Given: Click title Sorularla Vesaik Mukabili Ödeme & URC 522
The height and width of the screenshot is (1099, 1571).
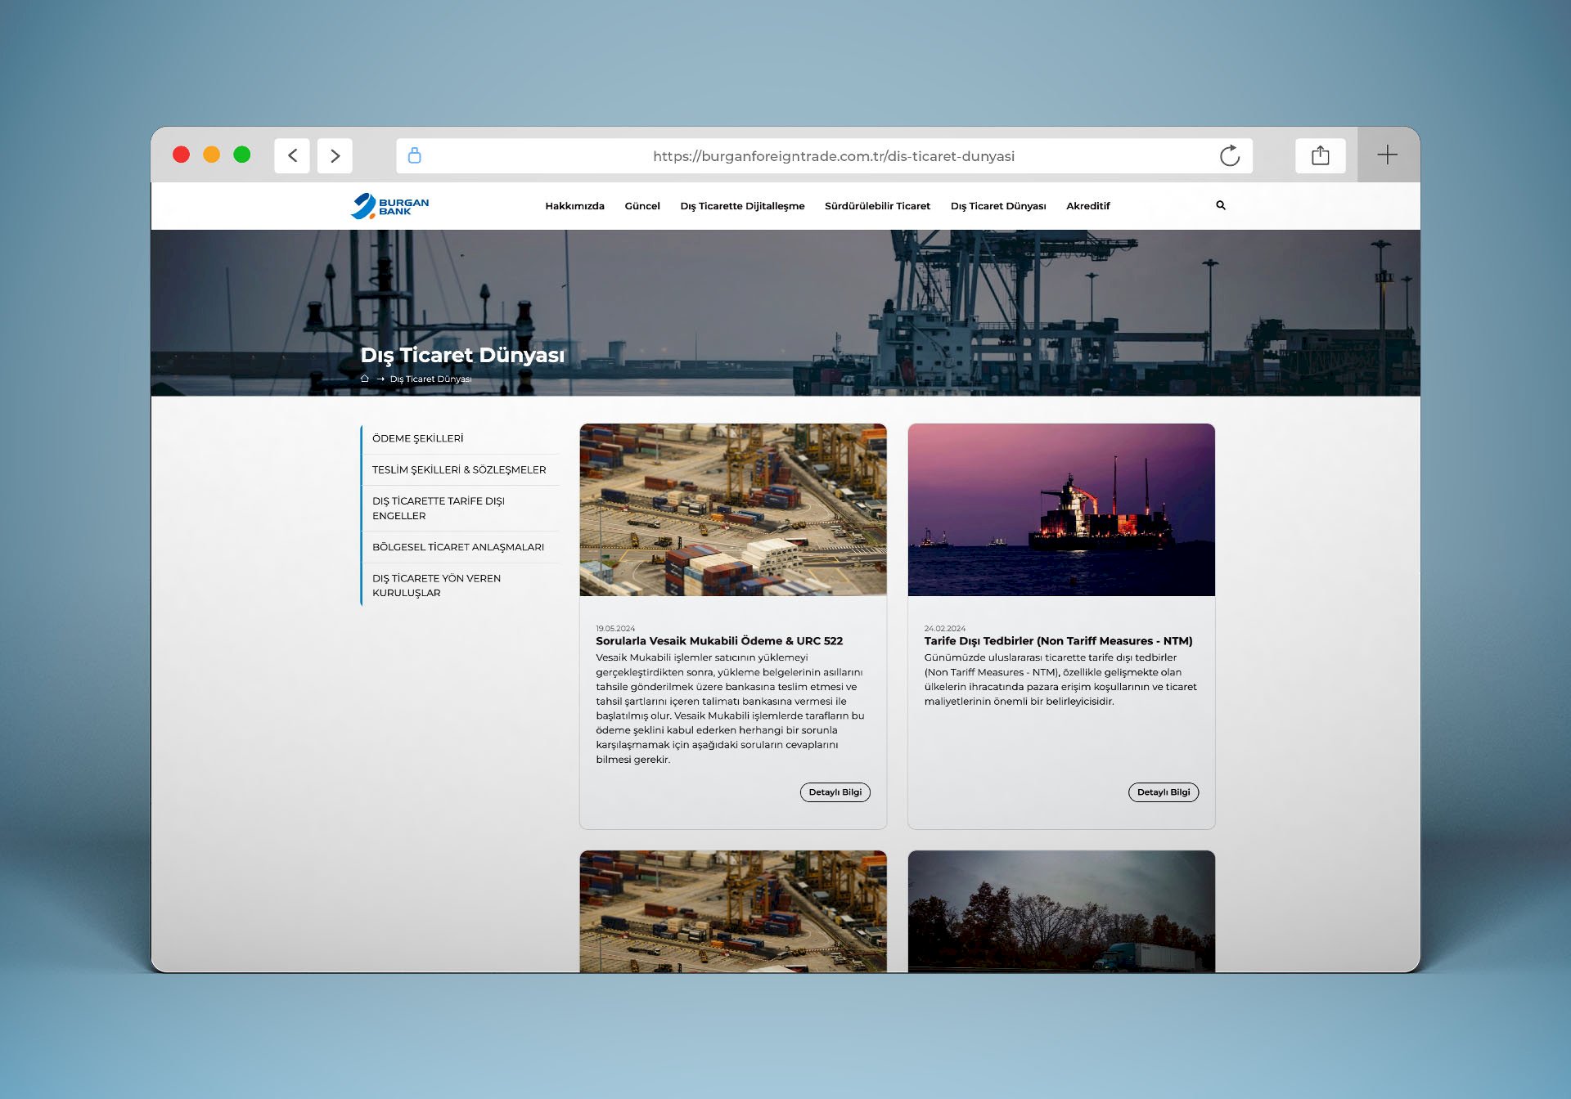Looking at the screenshot, I should pyautogui.click(x=719, y=641).
